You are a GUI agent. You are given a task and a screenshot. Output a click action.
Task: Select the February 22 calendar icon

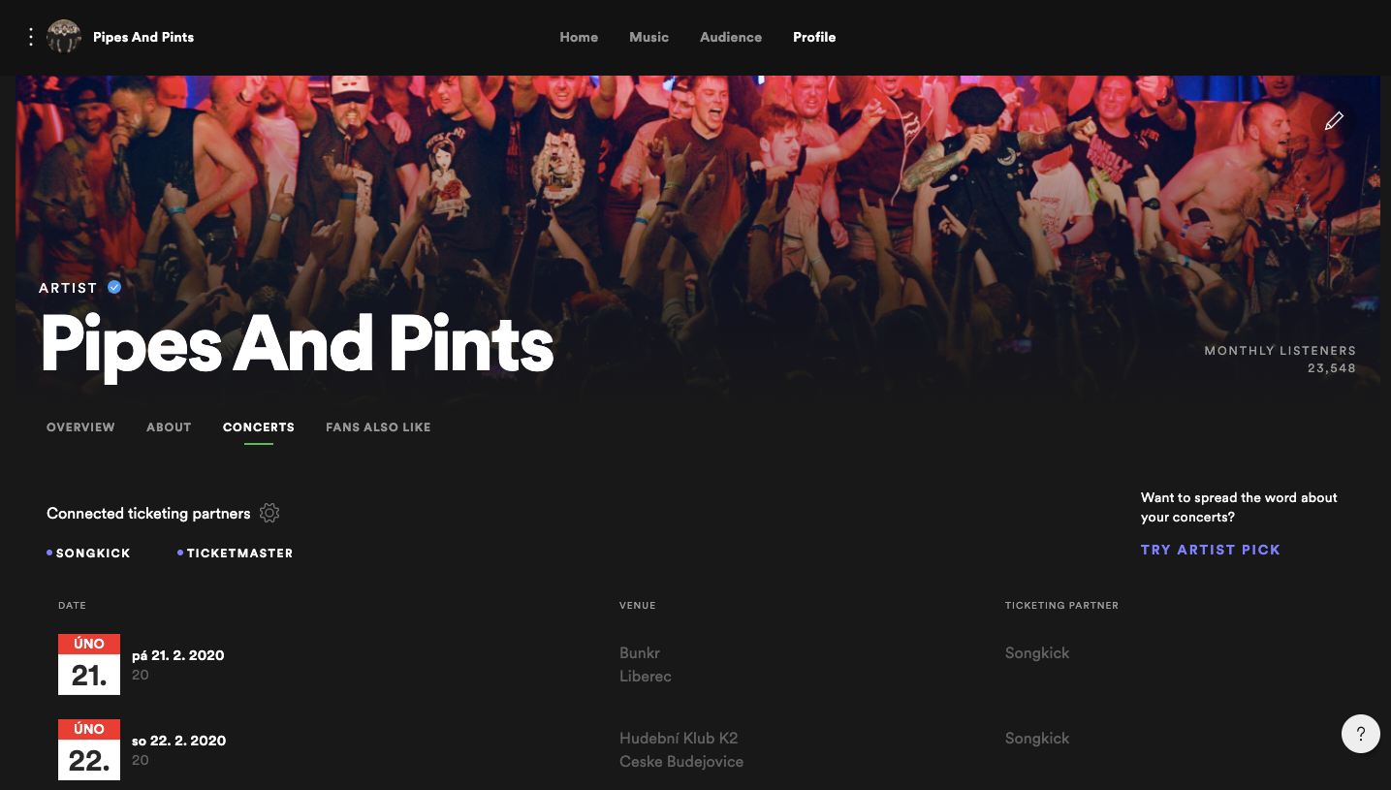point(89,749)
